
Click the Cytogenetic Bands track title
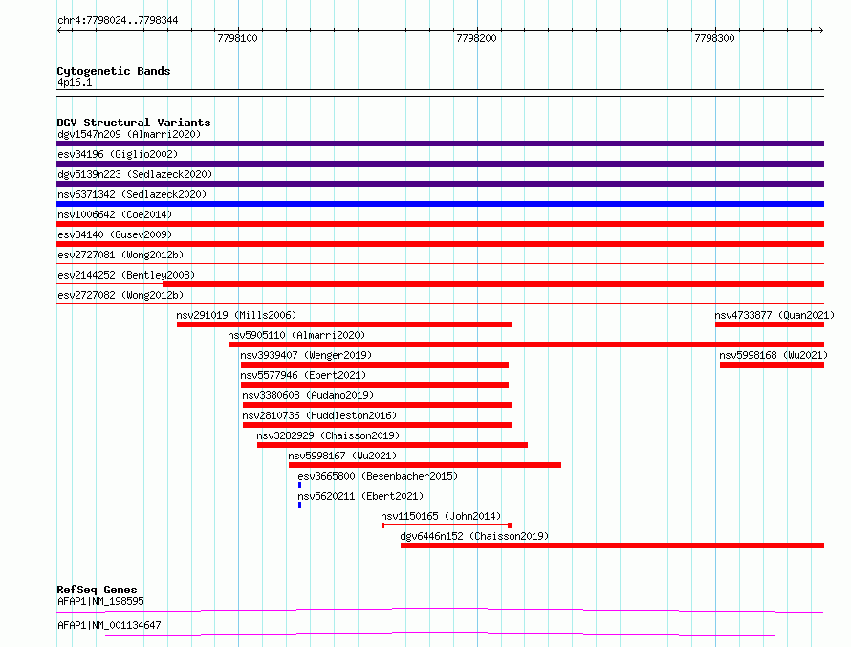click(114, 71)
